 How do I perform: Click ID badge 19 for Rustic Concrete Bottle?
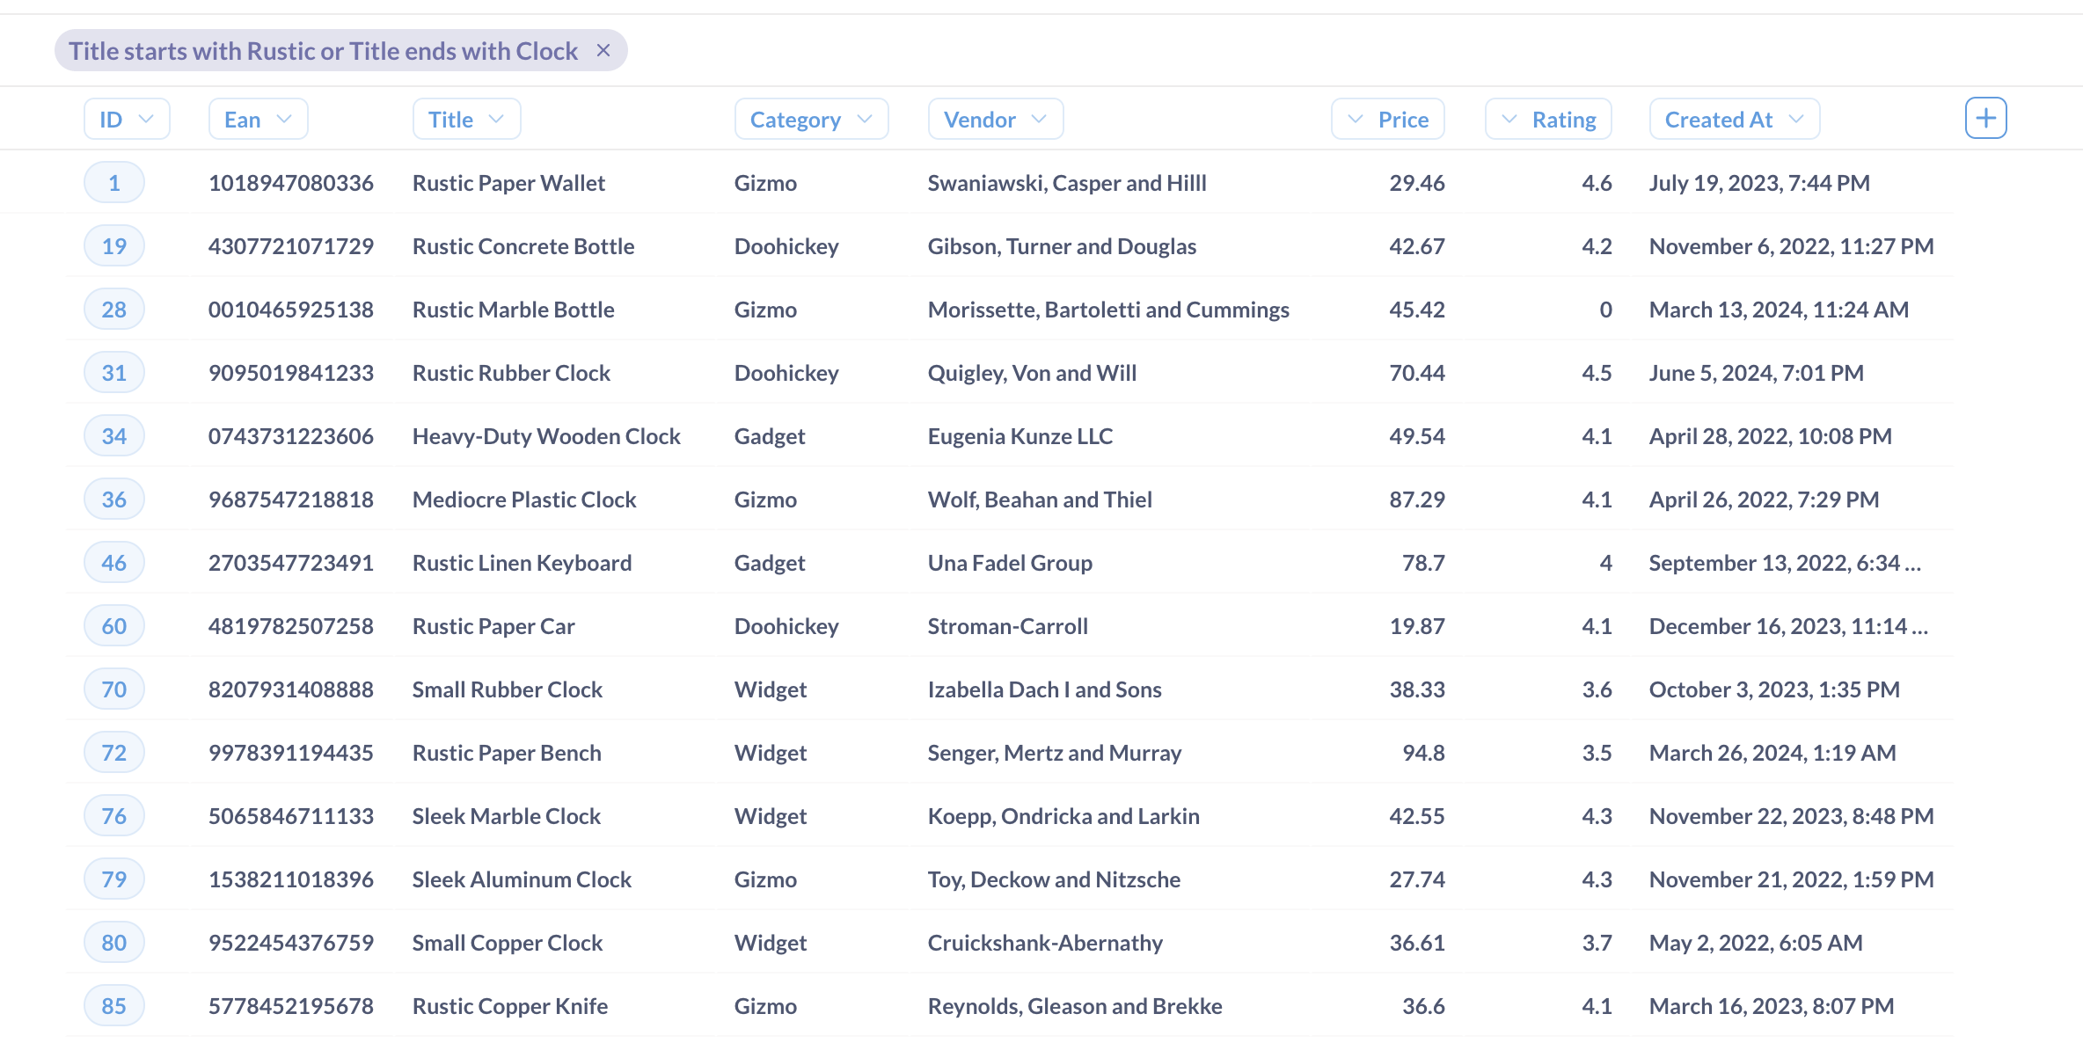[113, 245]
